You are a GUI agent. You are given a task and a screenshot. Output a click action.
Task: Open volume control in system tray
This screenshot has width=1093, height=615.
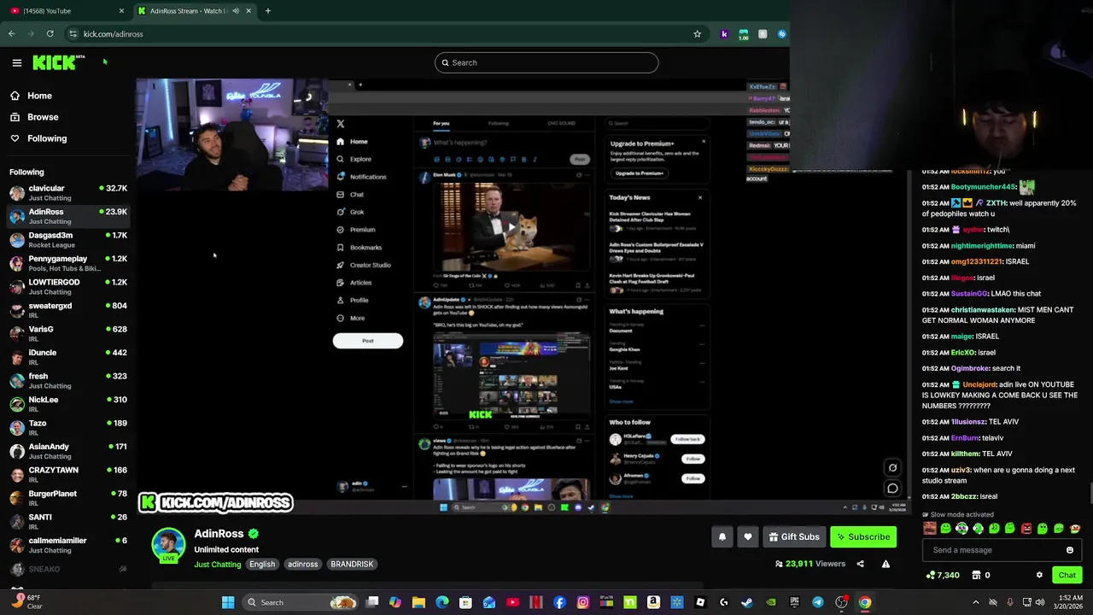click(x=1041, y=602)
